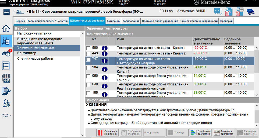Screen dimensions: 259x138
Task: Show info icon for value 060
Action: (x=105, y=78)
